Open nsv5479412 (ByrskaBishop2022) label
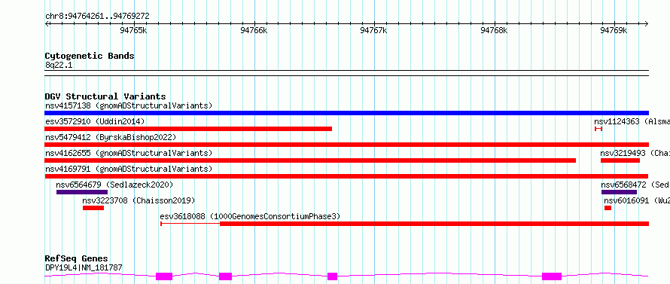Image resolution: width=670 pixels, height=284 pixels. 111,137
